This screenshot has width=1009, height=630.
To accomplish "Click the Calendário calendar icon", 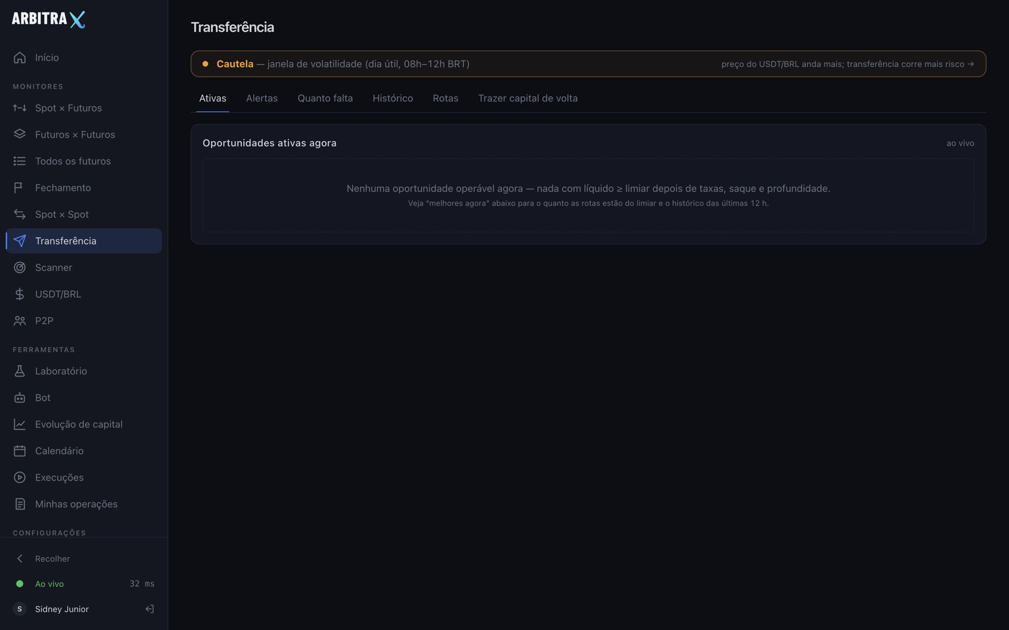I will [20, 451].
